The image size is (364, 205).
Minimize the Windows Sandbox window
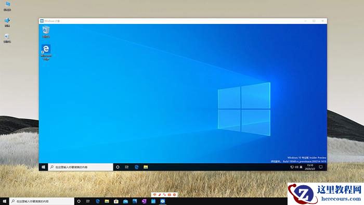tap(306, 21)
